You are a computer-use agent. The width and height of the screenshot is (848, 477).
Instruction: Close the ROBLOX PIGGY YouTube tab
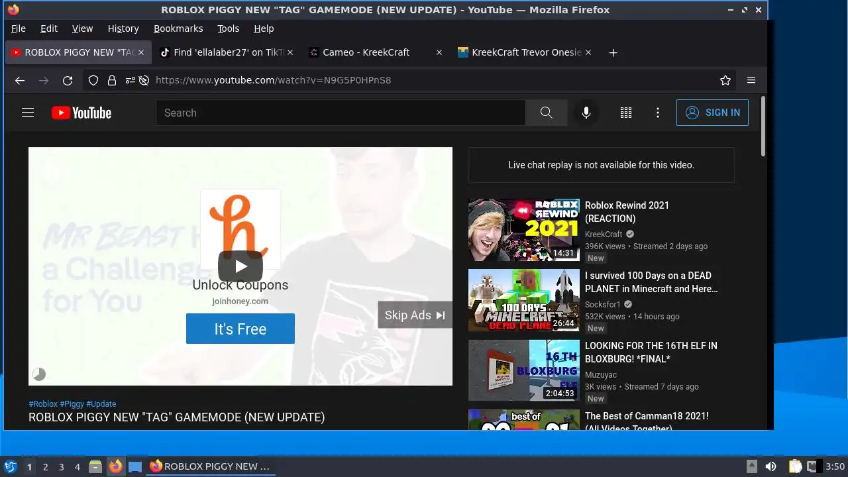tap(140, 52)
